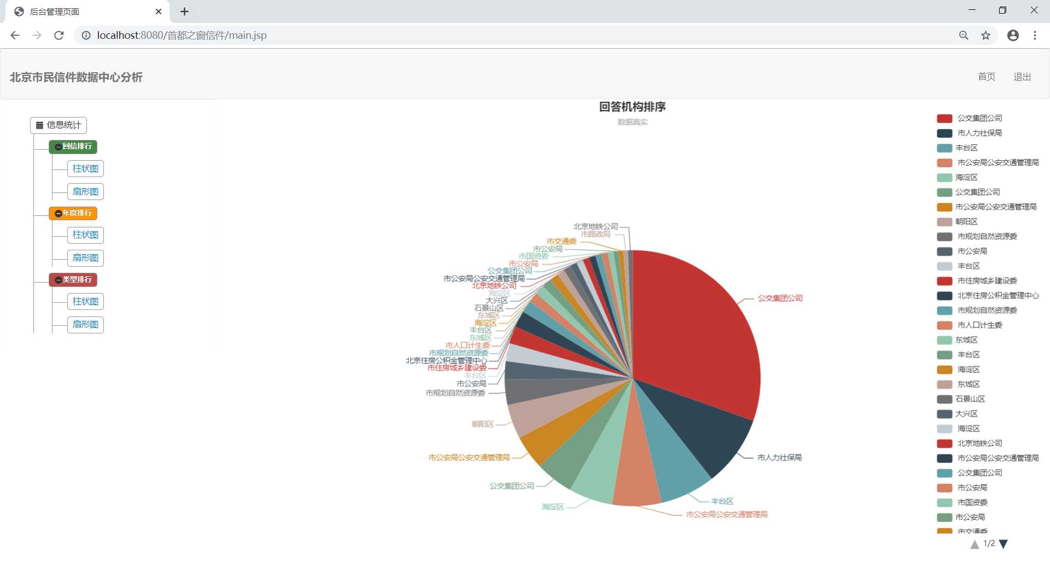1050x563 pixels.
Task: Toggle 市国资委 legend series
Action: pos(962,502)
